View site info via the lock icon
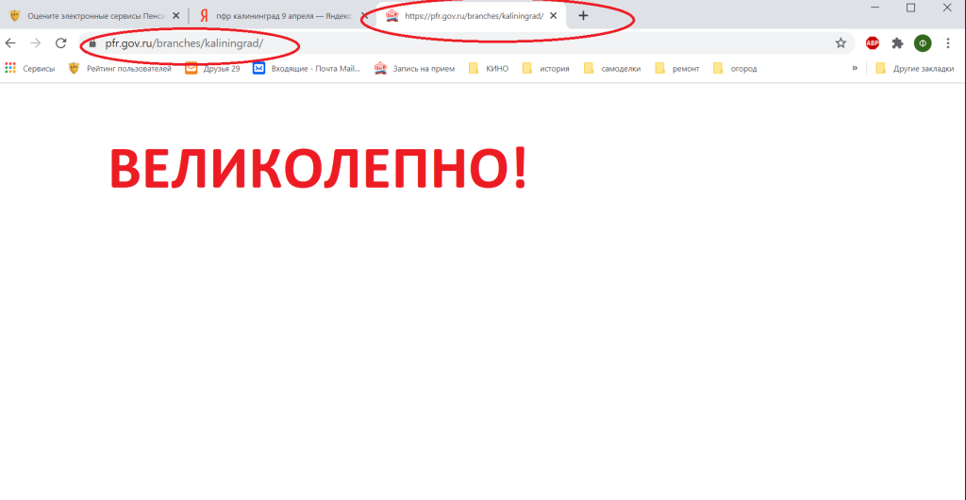This screenshot has width=966, height=500. tap(92, 43)
